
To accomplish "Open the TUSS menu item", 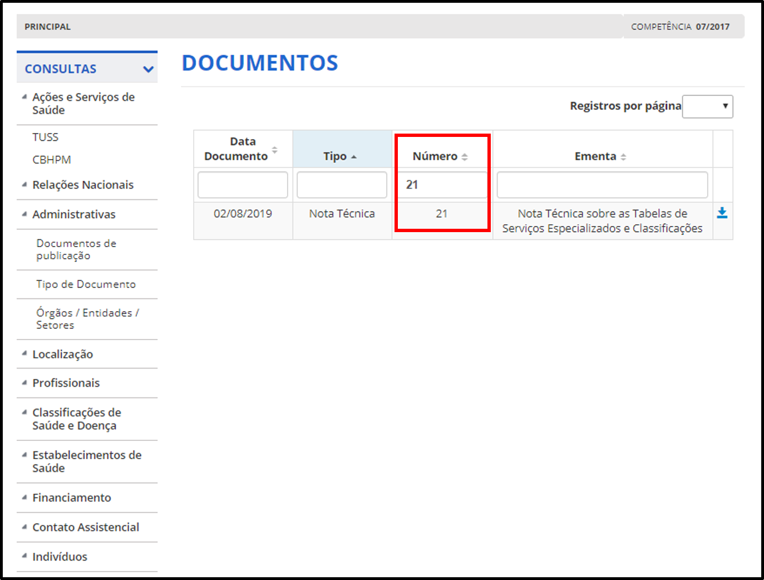I will 46,137.
